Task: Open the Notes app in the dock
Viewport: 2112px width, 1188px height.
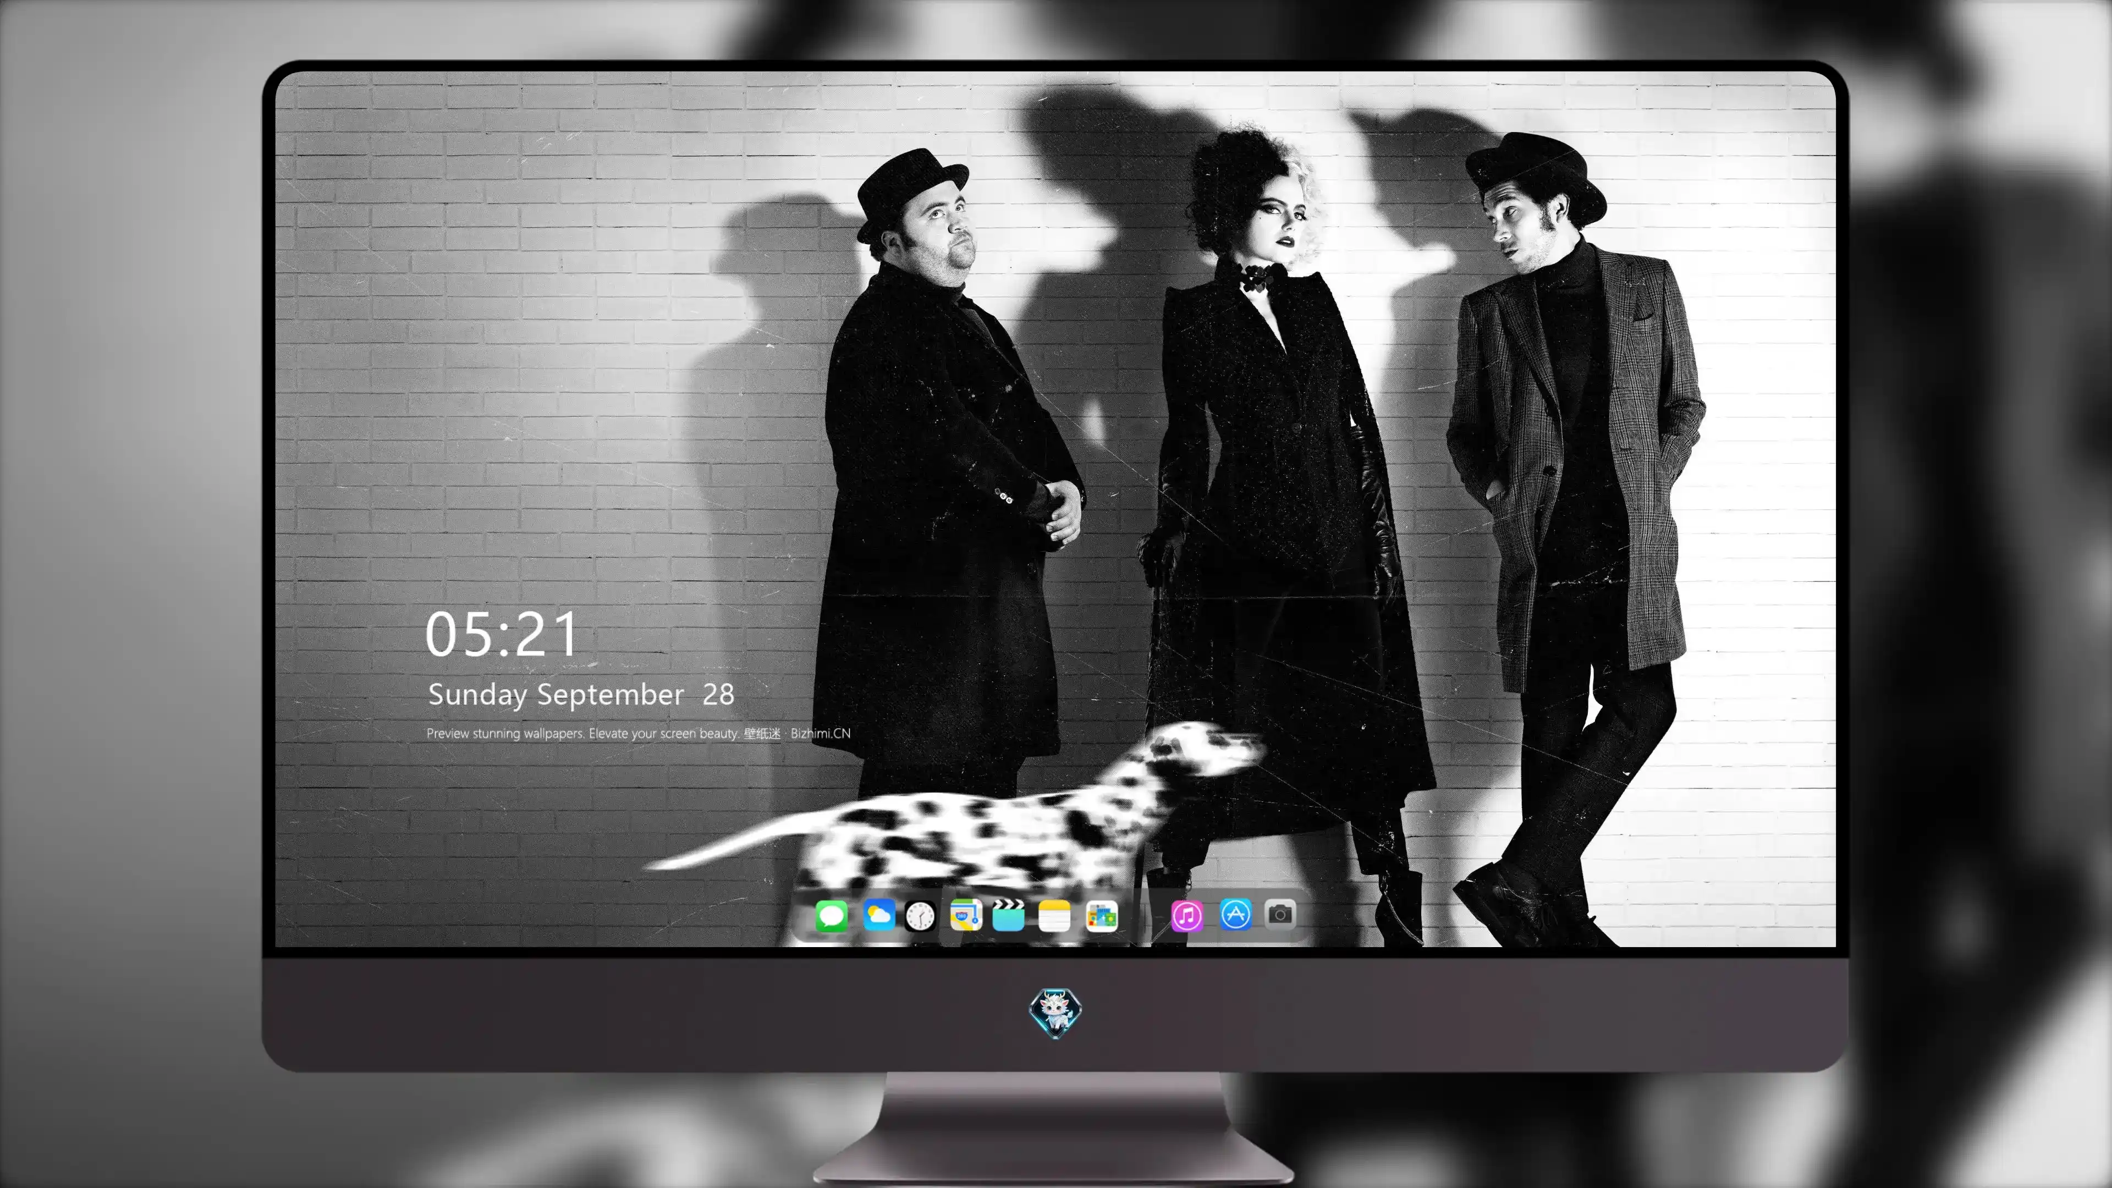Action: click(1054, 916)
